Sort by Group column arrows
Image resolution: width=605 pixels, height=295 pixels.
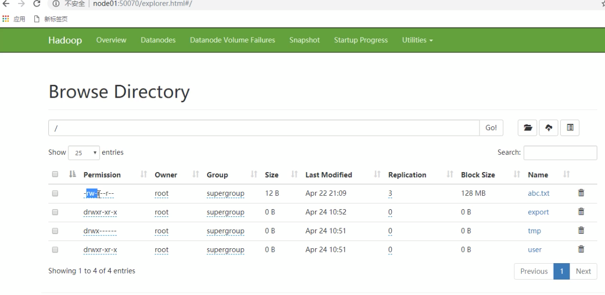point(254,174)
